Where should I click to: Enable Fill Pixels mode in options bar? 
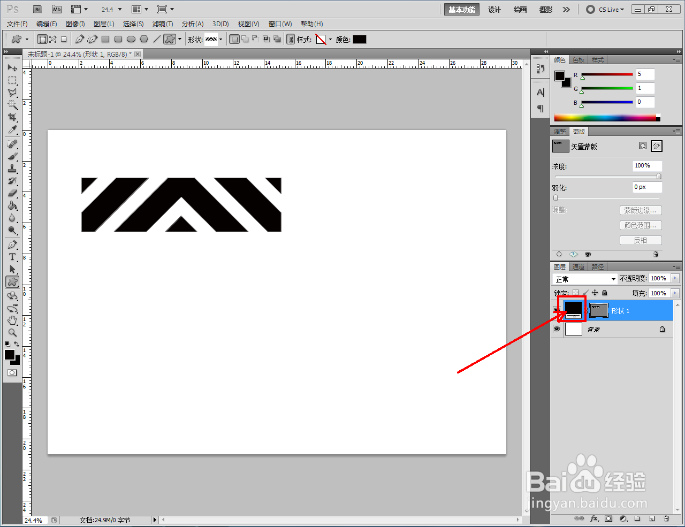click(64, 39)
